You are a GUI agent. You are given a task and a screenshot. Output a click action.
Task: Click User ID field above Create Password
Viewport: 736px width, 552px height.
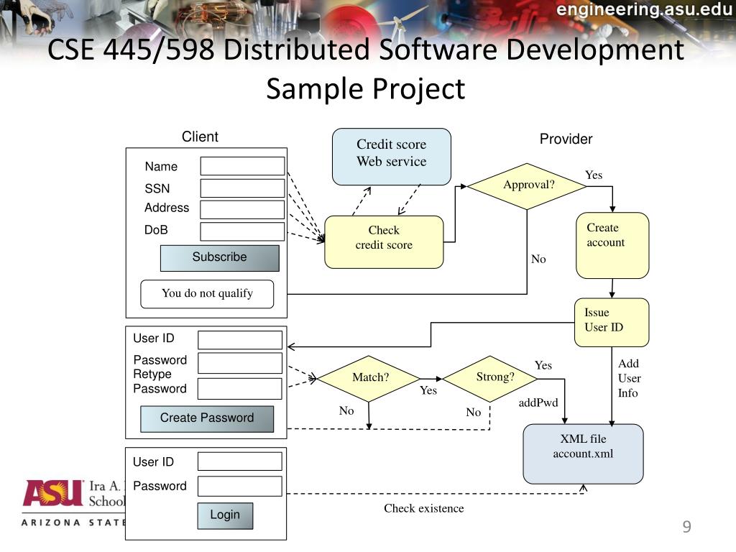coord(240,340)
